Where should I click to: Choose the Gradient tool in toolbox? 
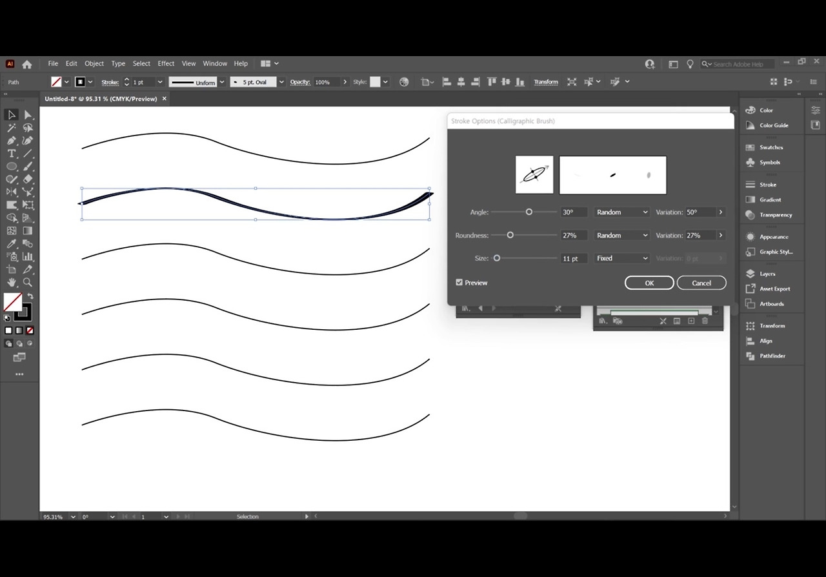tap(28, 231)
